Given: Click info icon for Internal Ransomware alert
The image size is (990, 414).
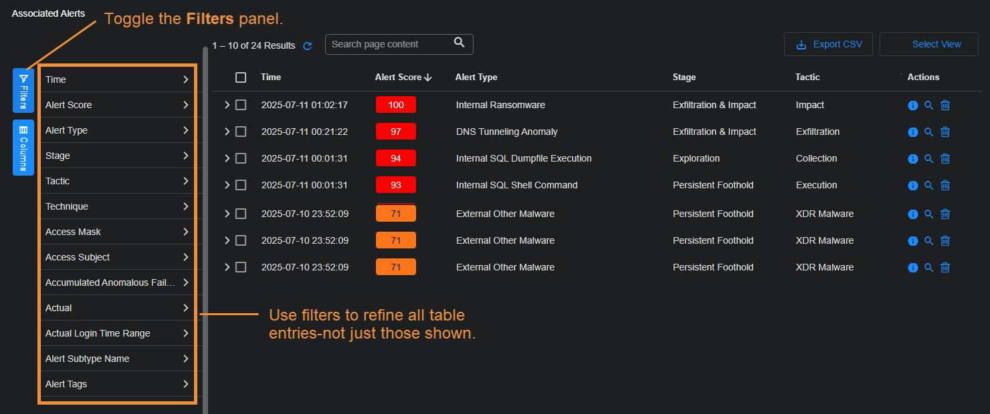Looking at the screenshot, I should click(912, 106).
